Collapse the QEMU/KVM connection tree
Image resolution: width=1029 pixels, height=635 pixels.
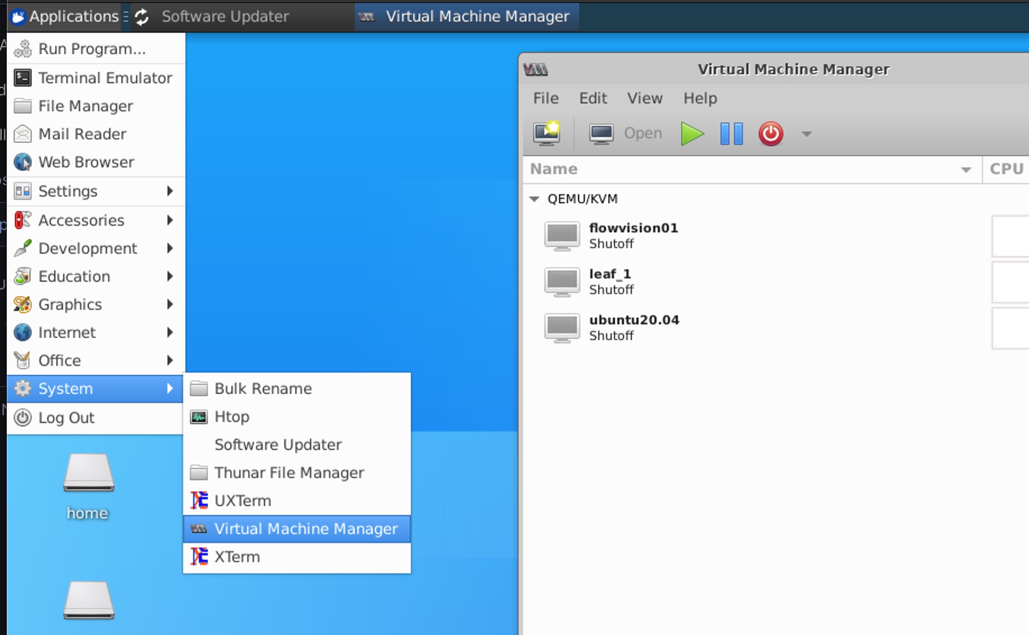click(x=534, y=199)
